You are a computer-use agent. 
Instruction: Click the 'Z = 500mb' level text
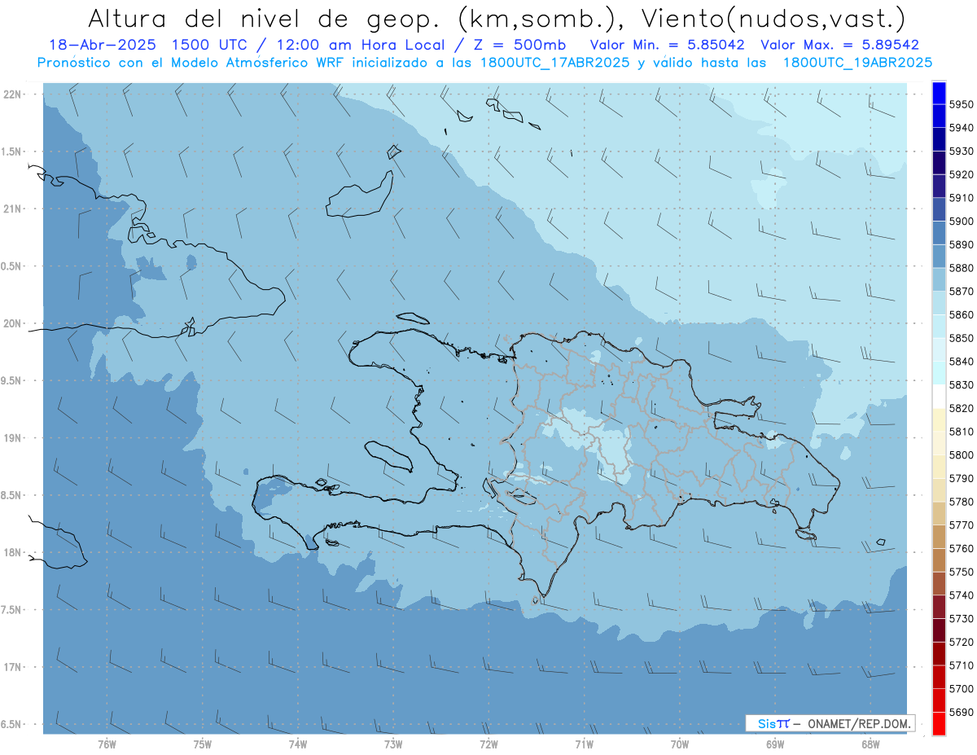519,46
